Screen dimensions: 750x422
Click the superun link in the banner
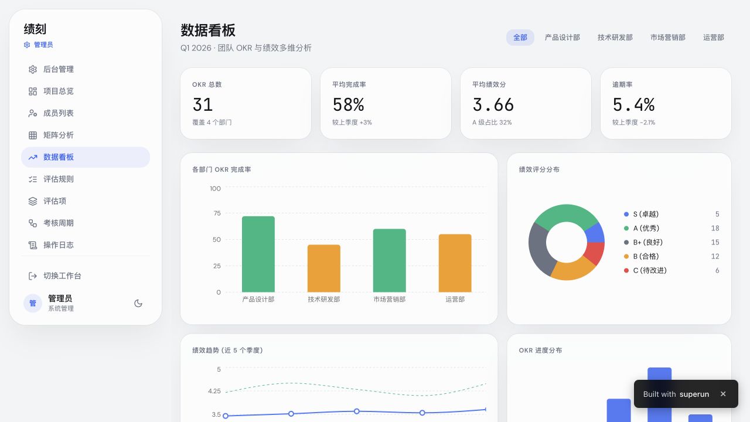(x=694, y=394)
